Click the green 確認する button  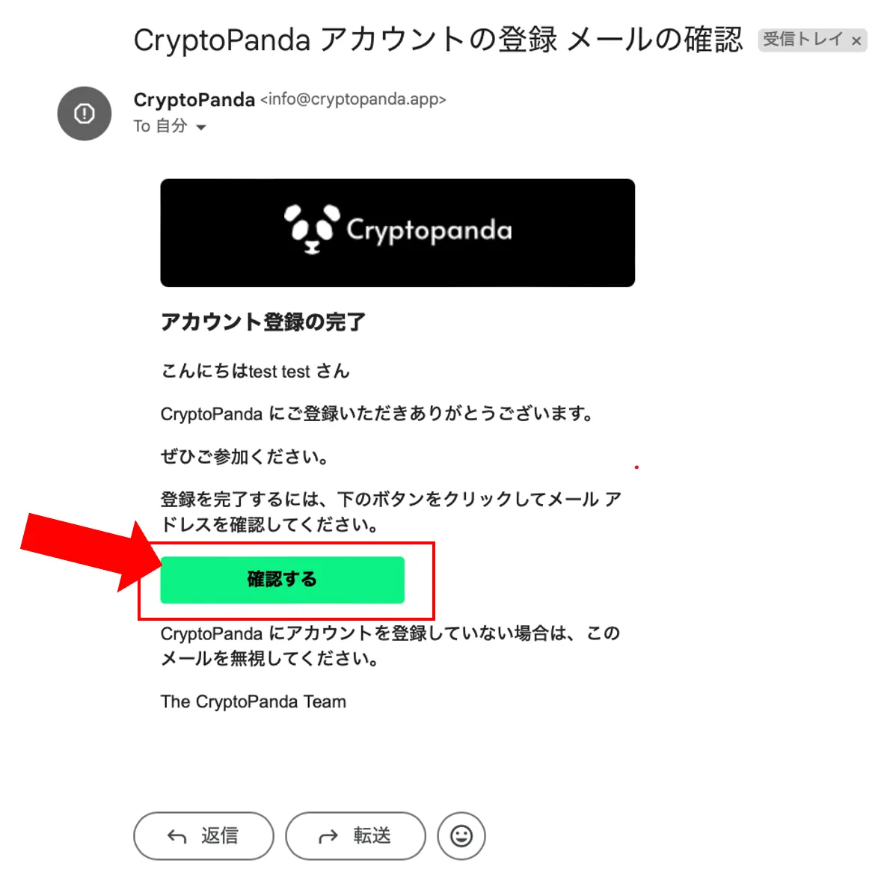[283, 580]
